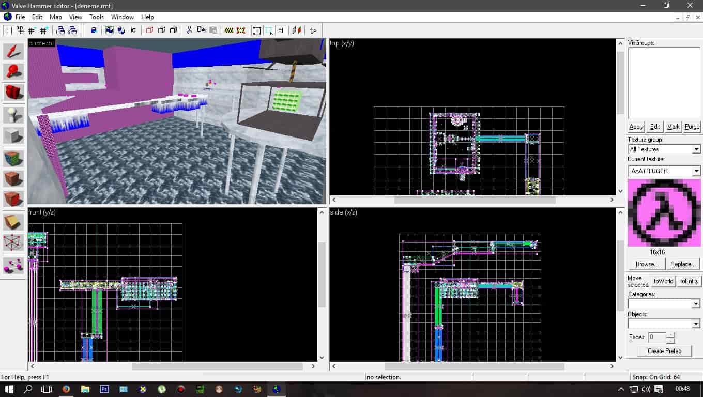
Task: Click the Smaller Grid icon
Action: coord(32,30)
